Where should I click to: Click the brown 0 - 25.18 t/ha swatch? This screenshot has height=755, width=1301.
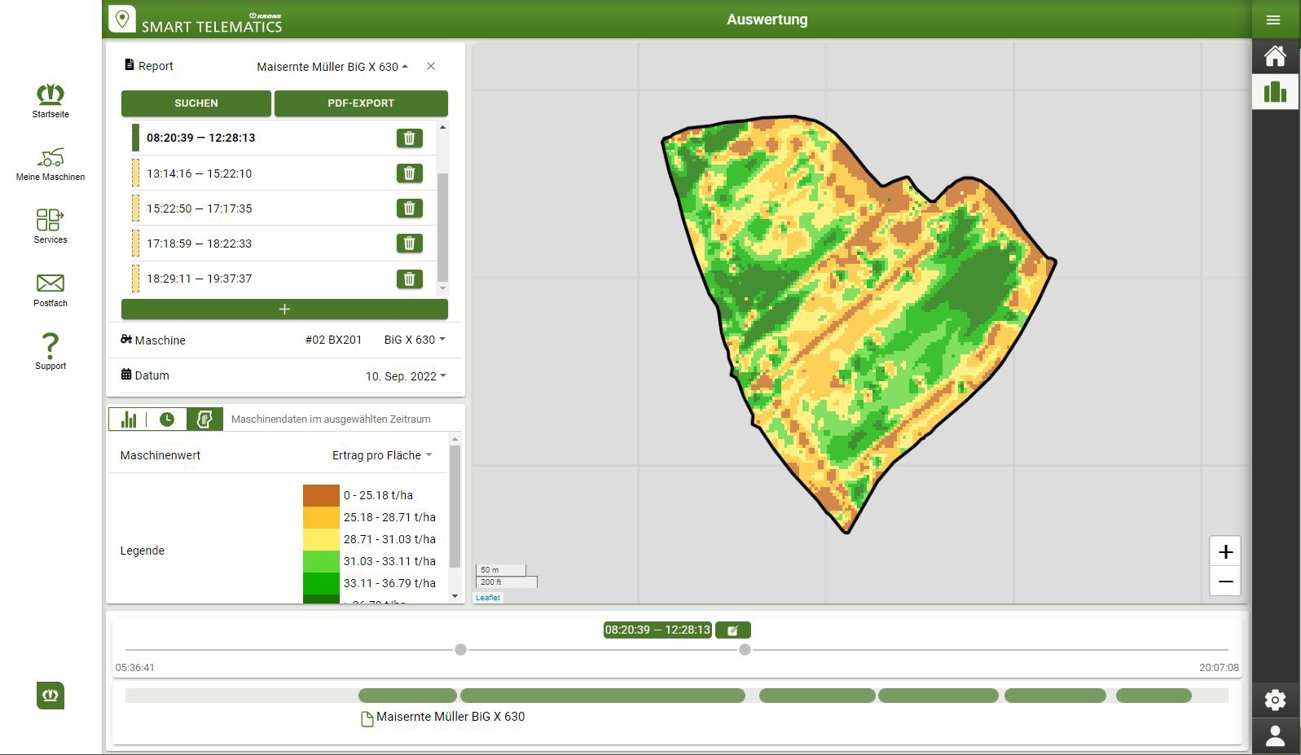pyautogui.click(x=321, y=495)
